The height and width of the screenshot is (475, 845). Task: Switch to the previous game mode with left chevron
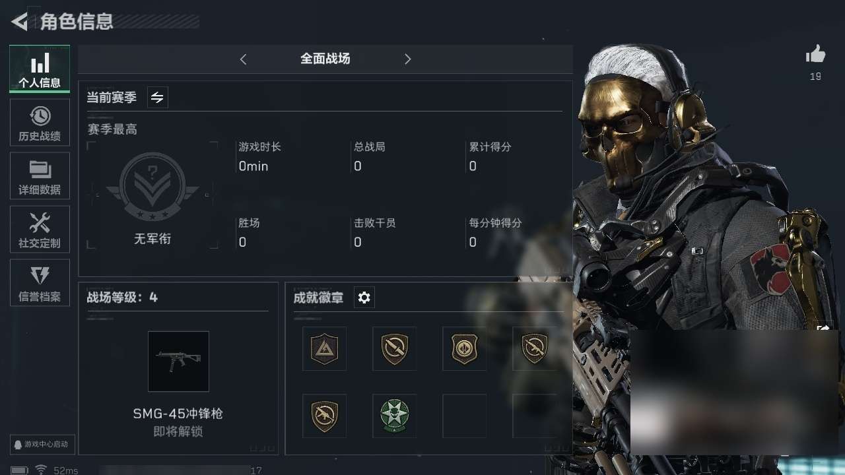[x=243, y=59]
